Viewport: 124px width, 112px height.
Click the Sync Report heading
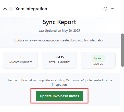pos(59,22)
